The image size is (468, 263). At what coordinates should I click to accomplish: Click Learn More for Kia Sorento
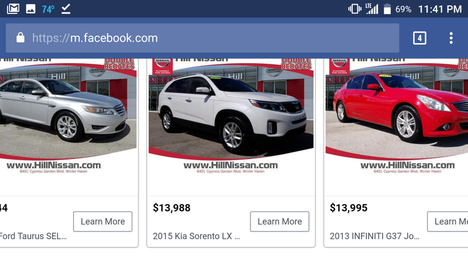(x=280, y=222)
